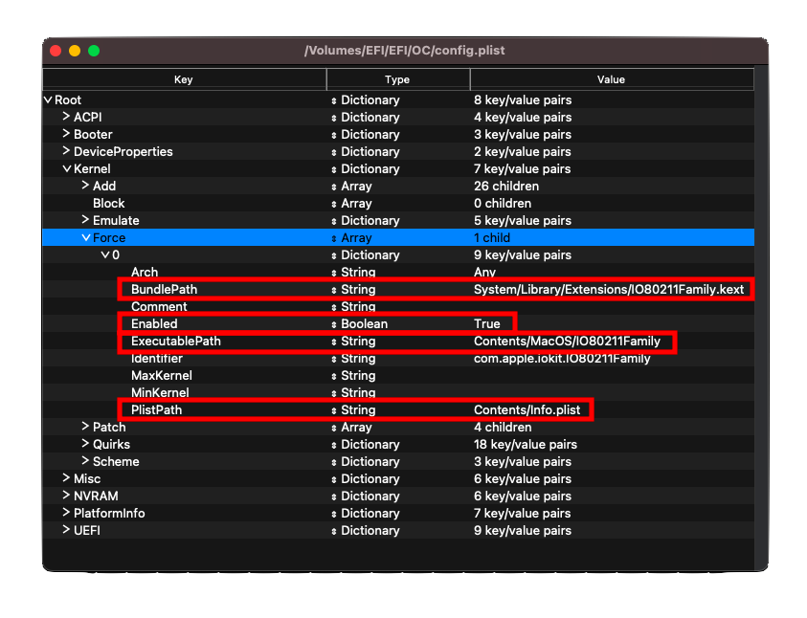Image resolution: width=807 pixels, height=618 pixels.
Task: Open type stepper for Enabled row
Action: coord(335,324)
